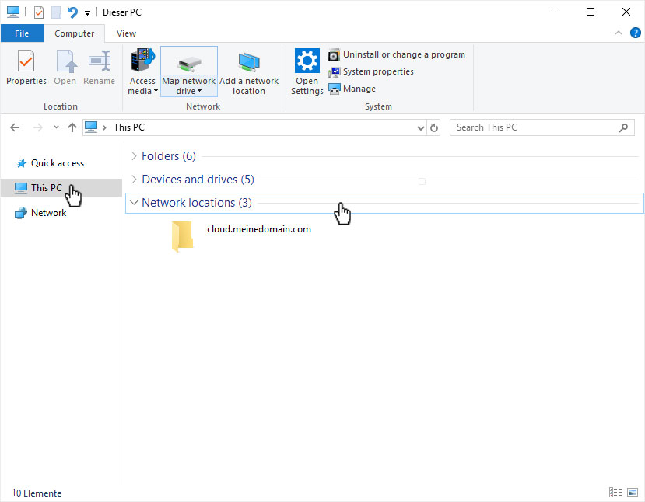The width and height of the screenshot is (645, 502).
Task: Click the cloud.meinedomain.com label
Action: click(x=259, y=229)
